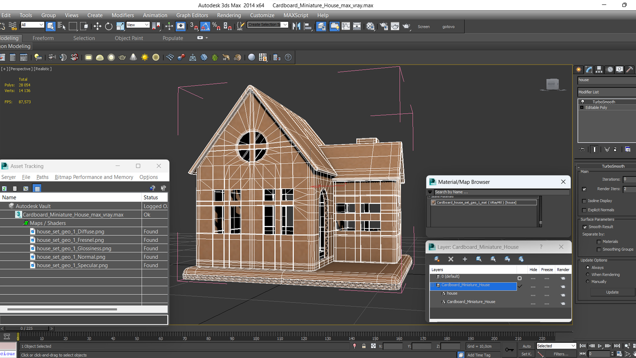Open the All selection filter dropdown
The width and height of the screenshot is (636, 358).
click(x=32, y=25)
